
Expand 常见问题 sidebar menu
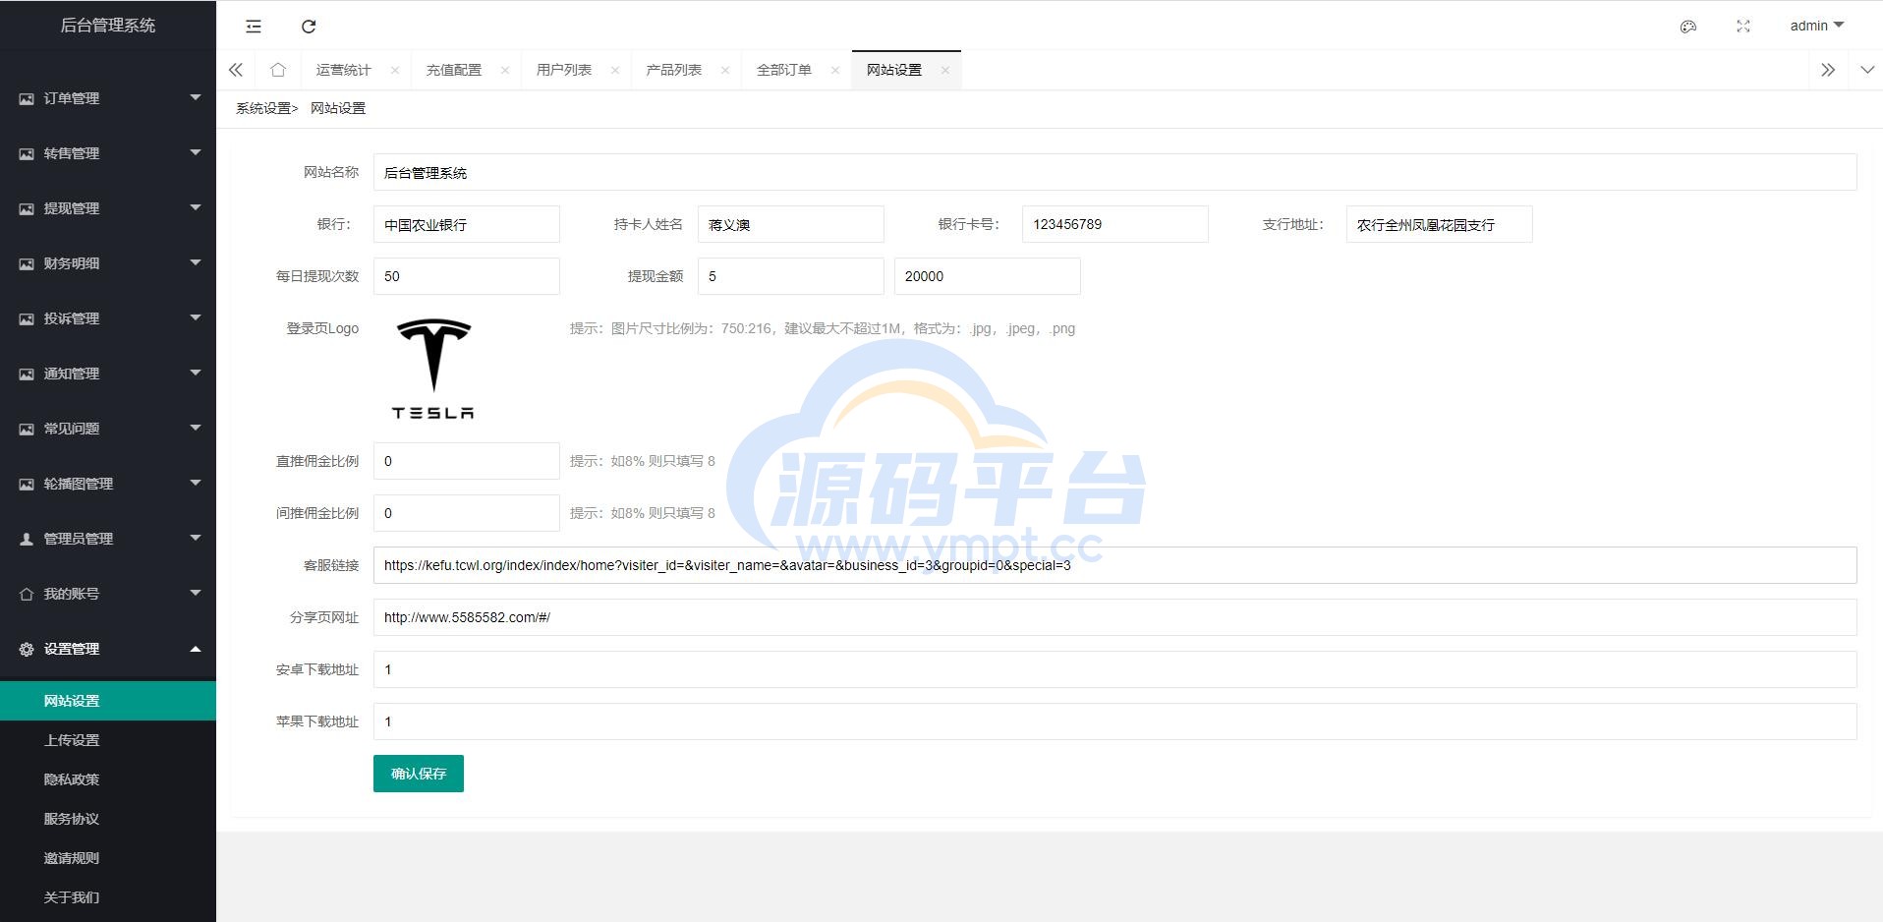coord(108,429)
